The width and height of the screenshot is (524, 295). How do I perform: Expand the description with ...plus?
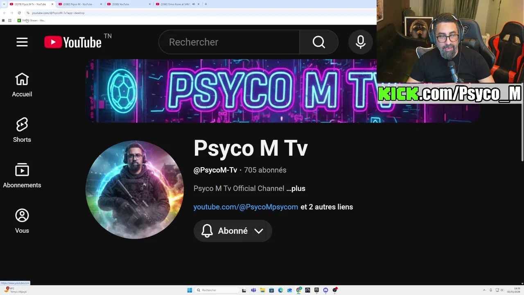[x=296, y=188]
